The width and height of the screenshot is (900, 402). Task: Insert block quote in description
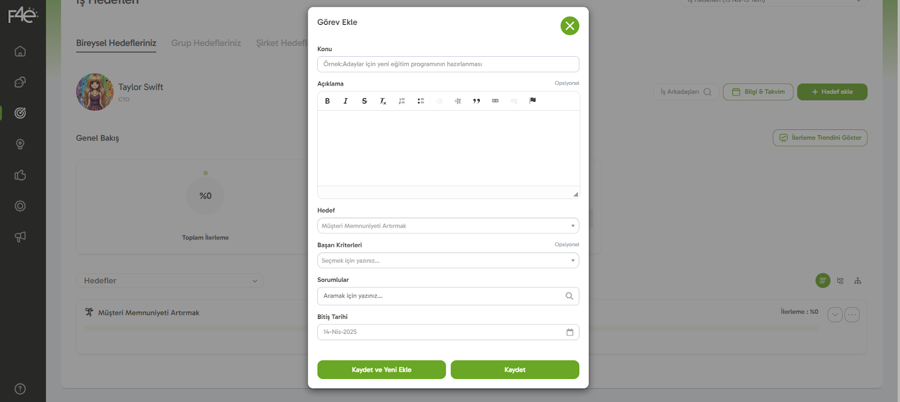[x=476, y=101]
